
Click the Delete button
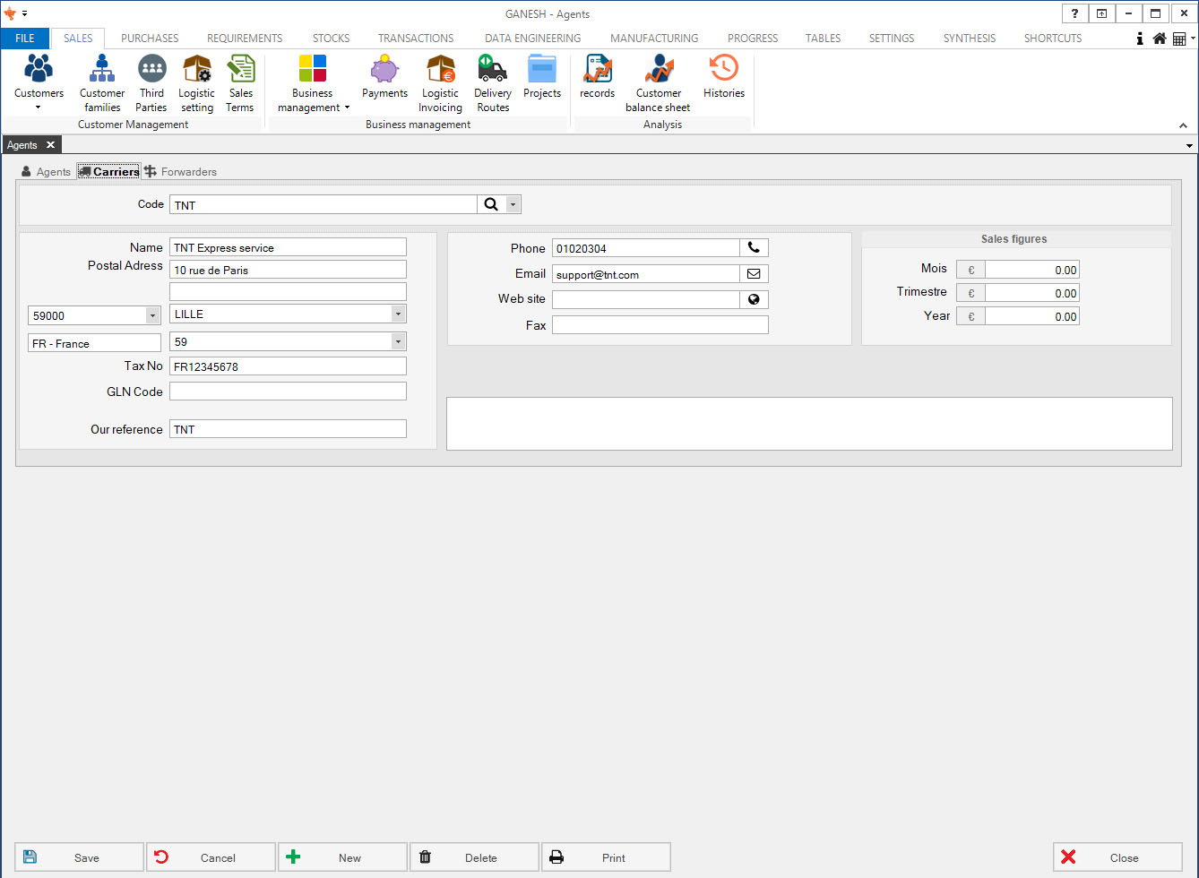coord(474,857)
